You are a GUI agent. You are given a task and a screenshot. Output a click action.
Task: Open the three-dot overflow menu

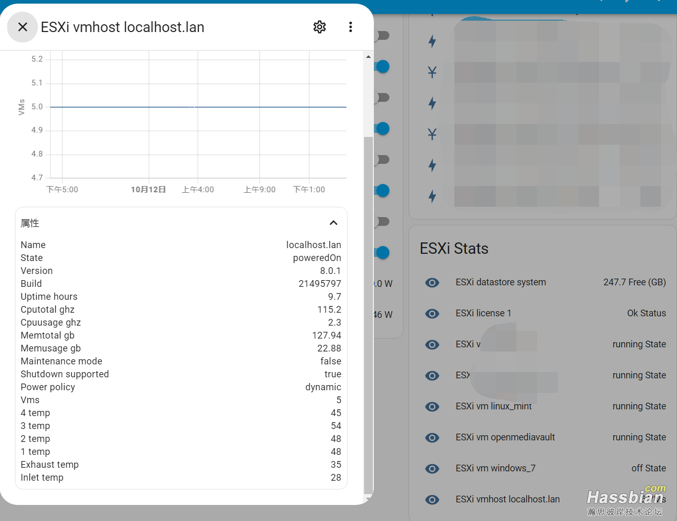(x=351, y=27)
